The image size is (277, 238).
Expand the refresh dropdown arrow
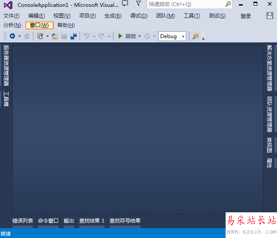[155, 36]
